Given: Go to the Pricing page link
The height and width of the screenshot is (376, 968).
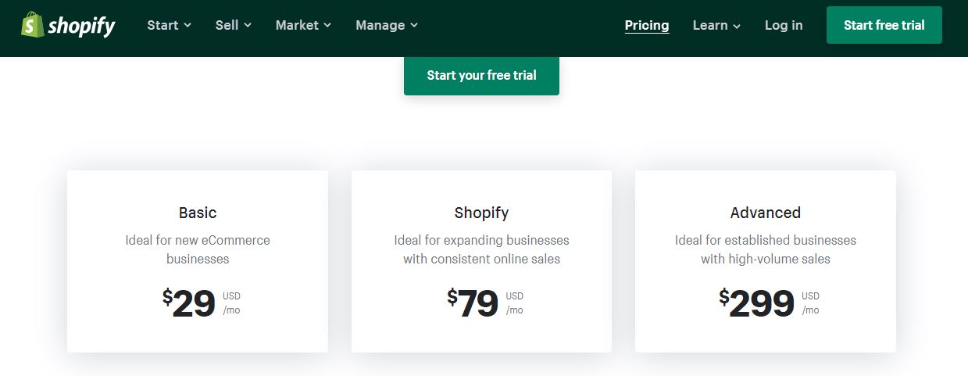Looking at the screenshot, I should tap(647, 25).
